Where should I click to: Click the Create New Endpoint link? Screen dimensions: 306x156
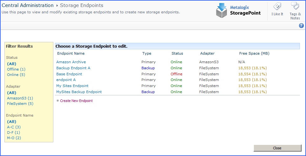click(76, 101)
